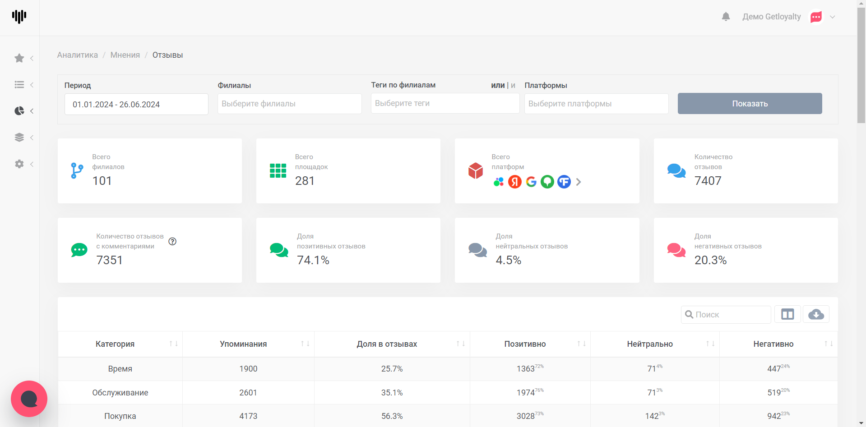Open the list menu sidebar icon
Viewport: 866px width, 427px height.
click(x=19, y=84)
